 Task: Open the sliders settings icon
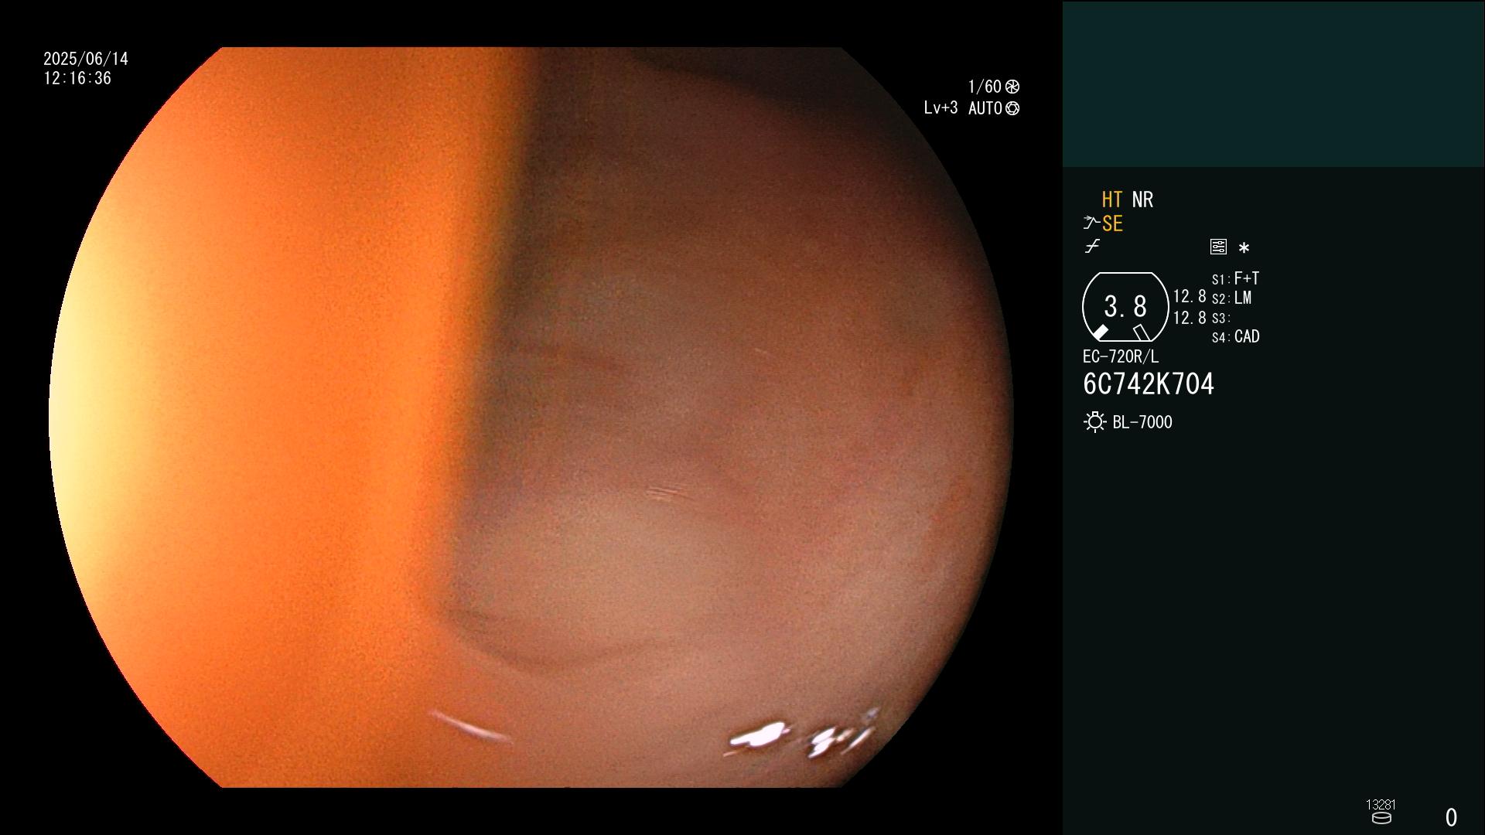click(x=1218, y=247)
